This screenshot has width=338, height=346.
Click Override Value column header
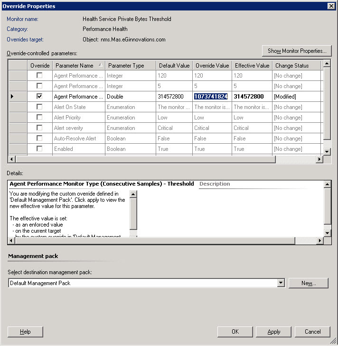click(x=212, y=66)
